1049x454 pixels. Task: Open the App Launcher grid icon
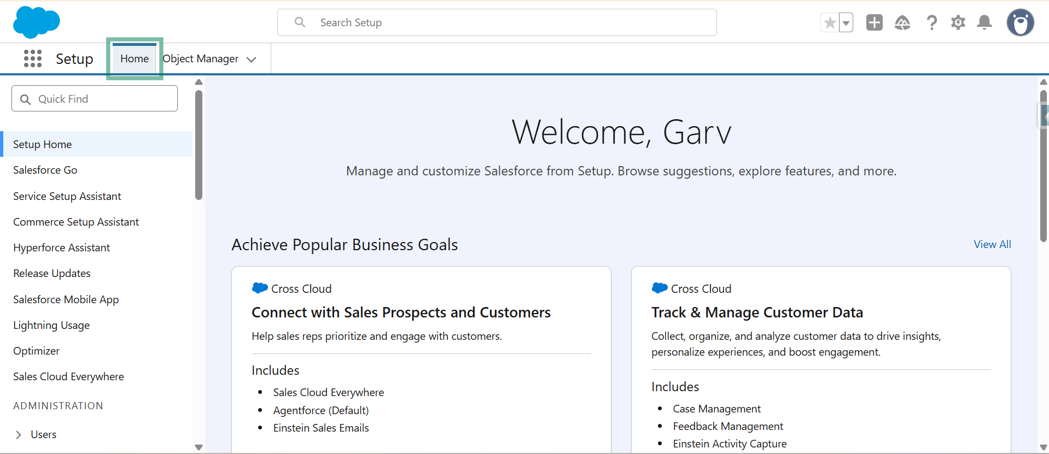tap(33, 58)
